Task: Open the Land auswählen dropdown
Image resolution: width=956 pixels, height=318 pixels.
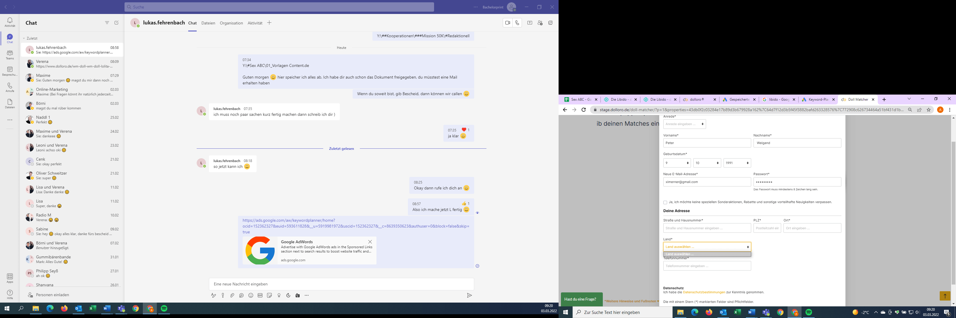Action: click(x=707, y=247)
